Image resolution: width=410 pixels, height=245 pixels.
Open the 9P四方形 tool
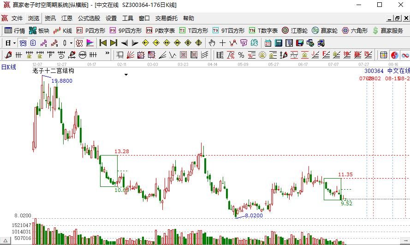point(125,30)
